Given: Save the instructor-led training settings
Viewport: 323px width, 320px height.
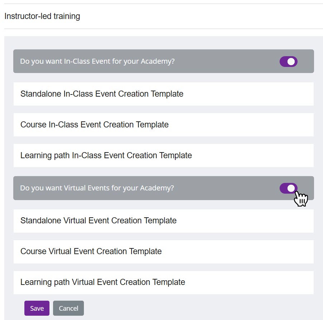Looking at the screenshot, I should coord(37,308).
